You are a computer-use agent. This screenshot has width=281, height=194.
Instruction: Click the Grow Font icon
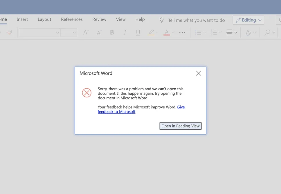pyautogui.click(x=85, y=33)
